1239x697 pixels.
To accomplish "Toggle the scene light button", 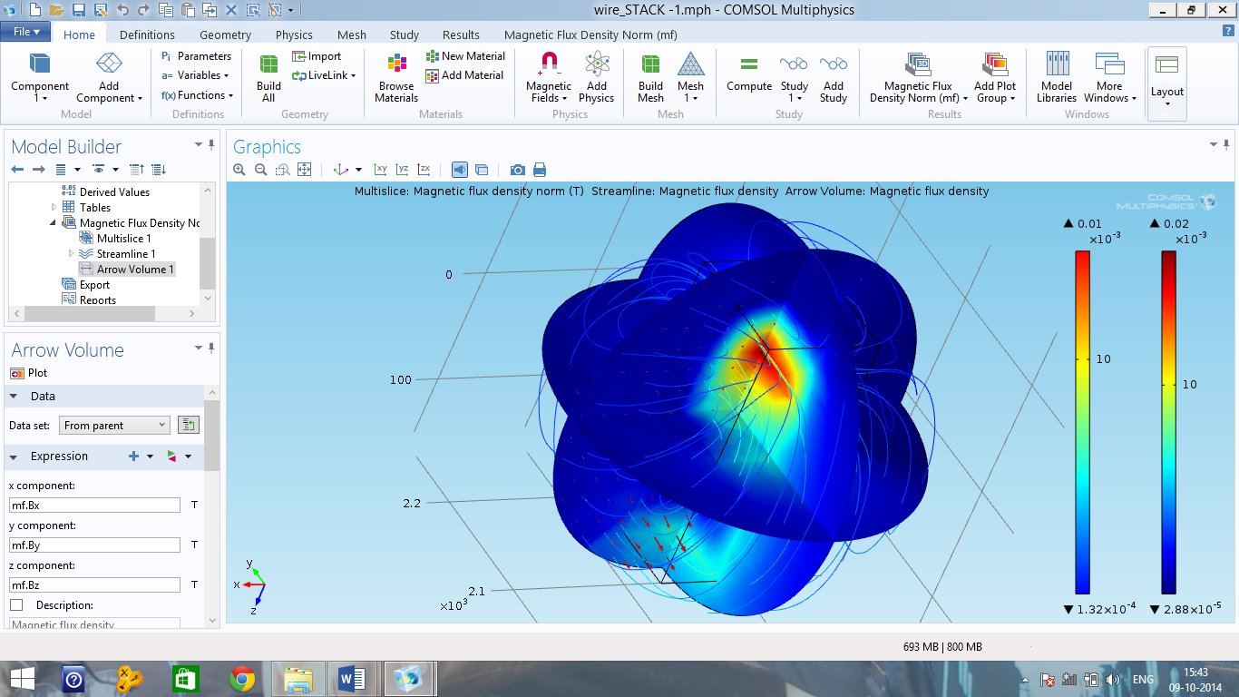I will coord(460,170).
